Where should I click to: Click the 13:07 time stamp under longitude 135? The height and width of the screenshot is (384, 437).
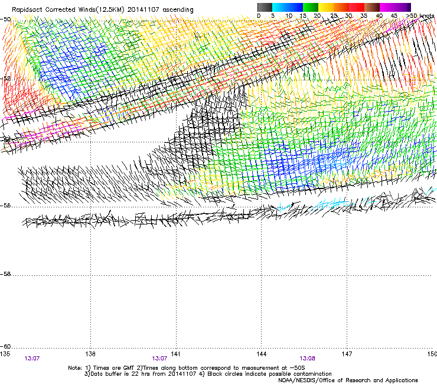pos(32,359)
